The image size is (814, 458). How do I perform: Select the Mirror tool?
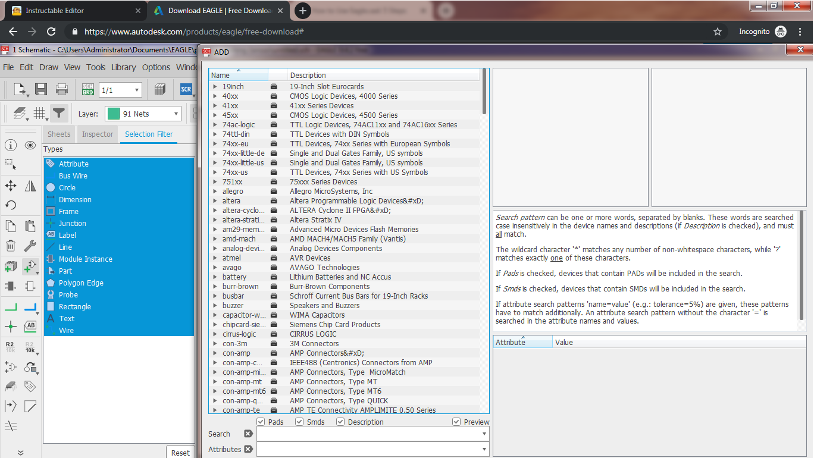pos(30,186)
